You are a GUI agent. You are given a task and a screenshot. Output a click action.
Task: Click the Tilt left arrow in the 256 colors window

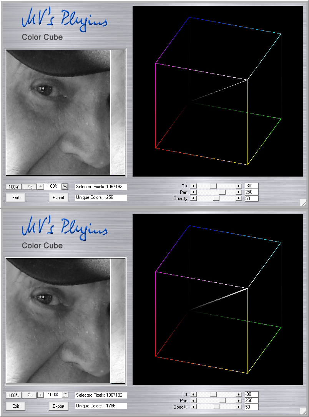pos(193,186)
